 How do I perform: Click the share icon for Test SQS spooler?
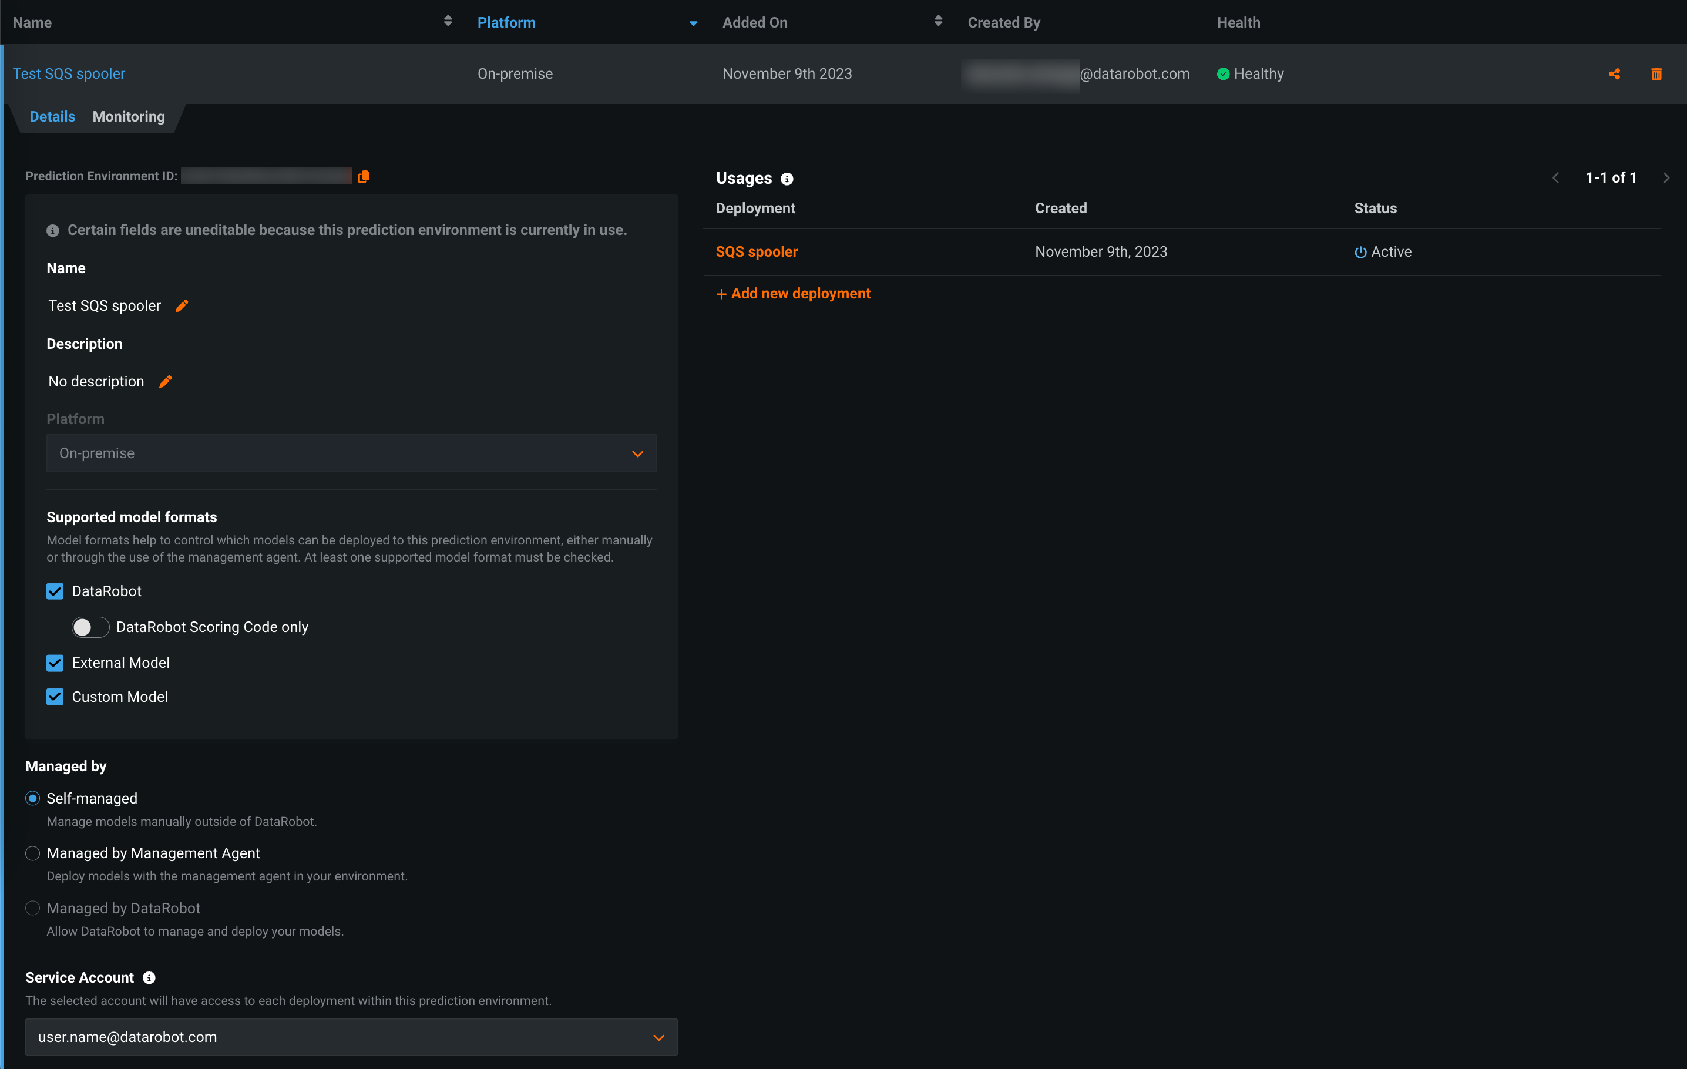tap(1614, 73)
